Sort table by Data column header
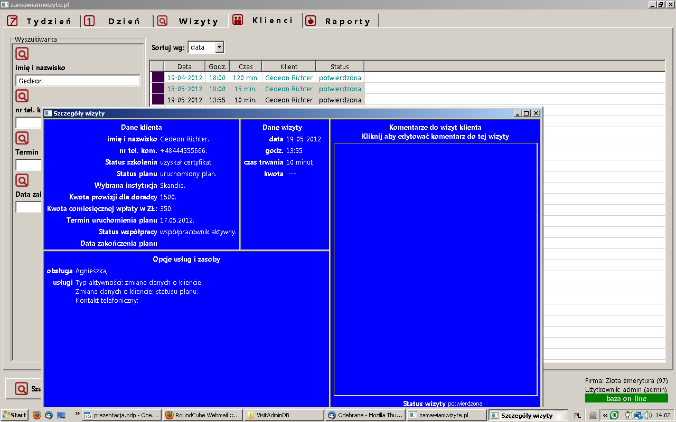Screen dimensions: 676x422 click(x=185, y=66)
